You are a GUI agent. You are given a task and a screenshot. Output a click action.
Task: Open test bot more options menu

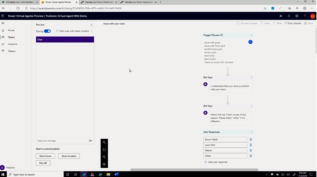(92, 31)
